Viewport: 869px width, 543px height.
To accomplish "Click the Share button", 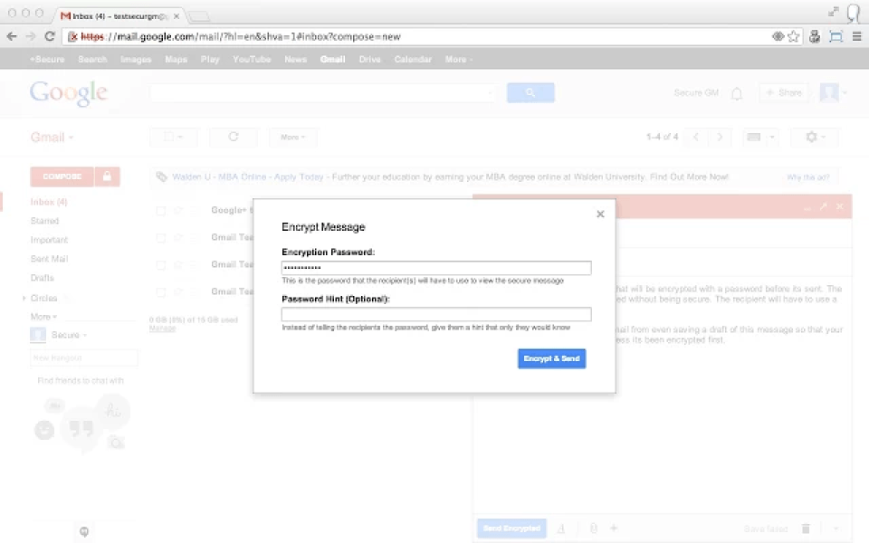I will pyautogui.click(x=784, y=92).
